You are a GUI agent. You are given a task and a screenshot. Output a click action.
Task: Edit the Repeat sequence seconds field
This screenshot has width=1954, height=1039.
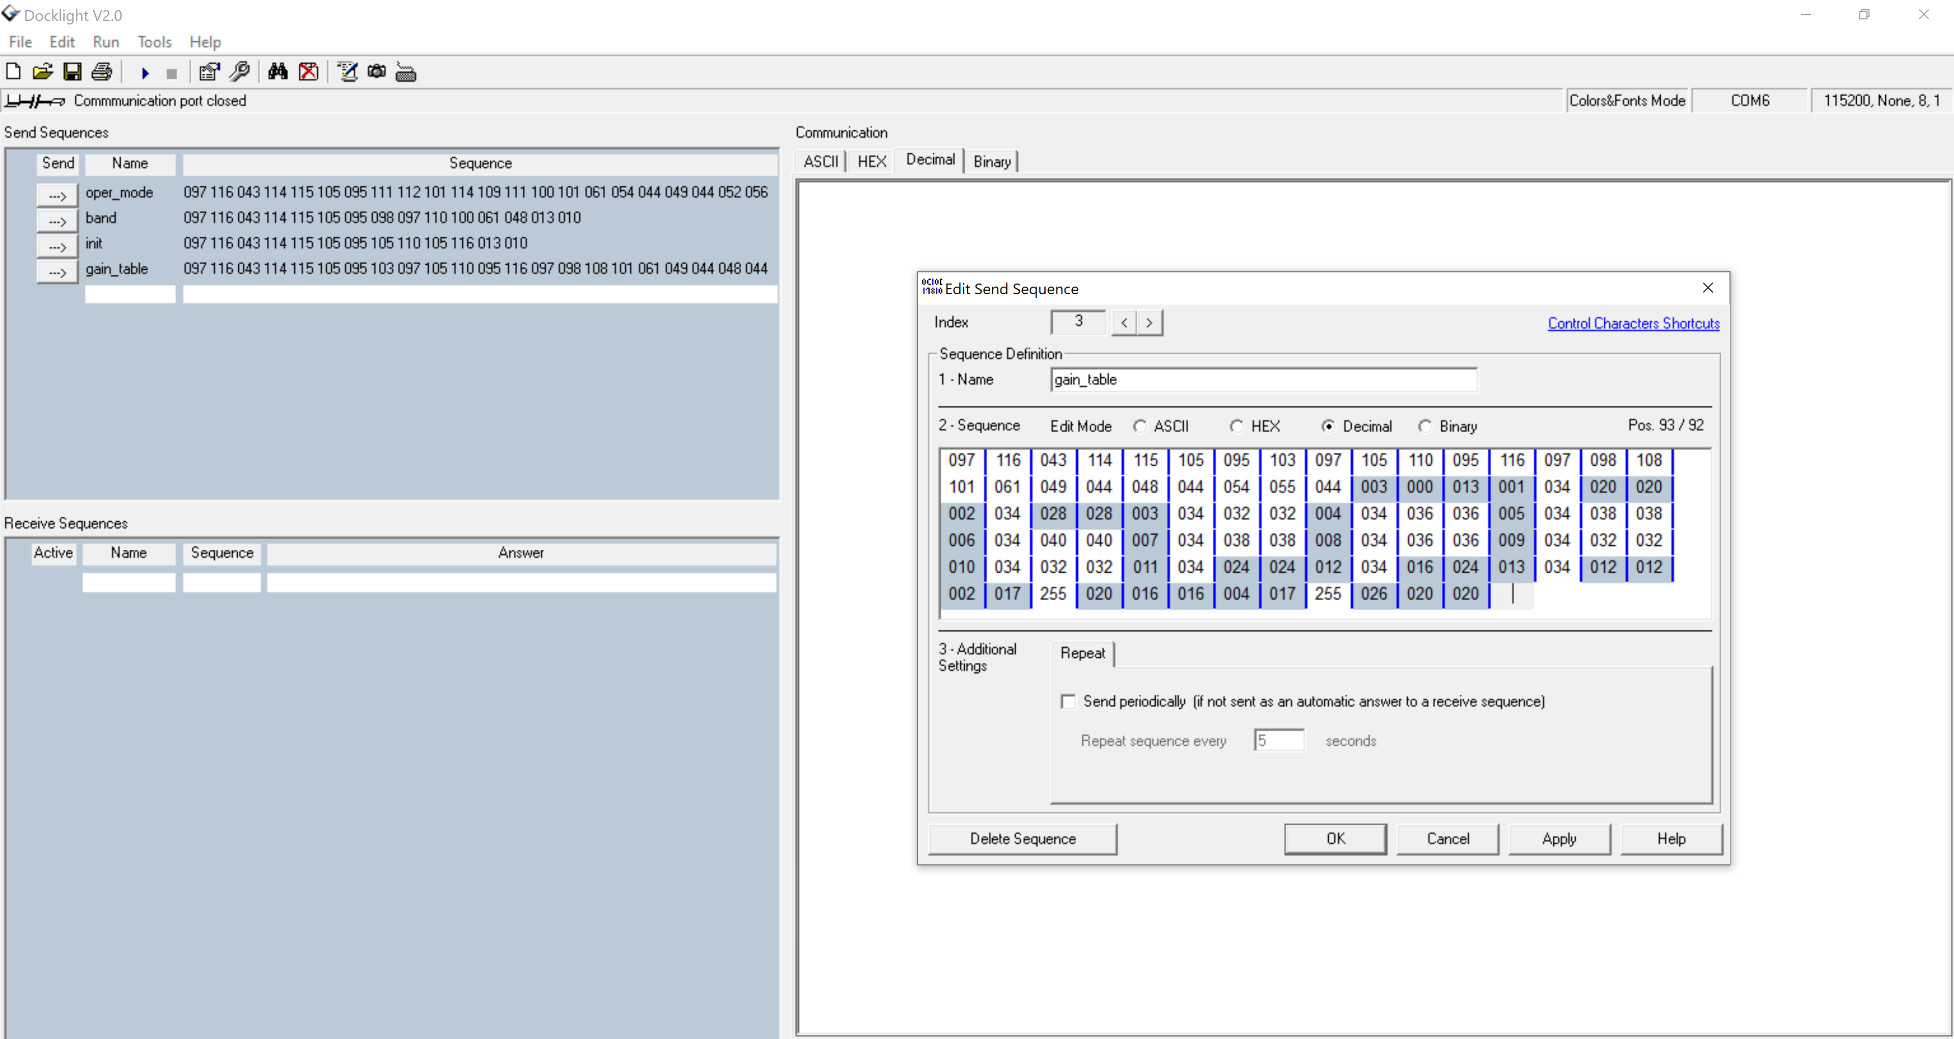[x=1278, y=740]
